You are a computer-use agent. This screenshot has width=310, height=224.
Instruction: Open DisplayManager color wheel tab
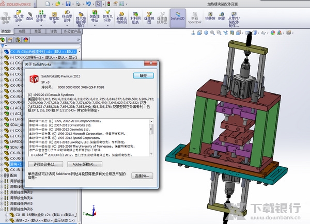26,40
